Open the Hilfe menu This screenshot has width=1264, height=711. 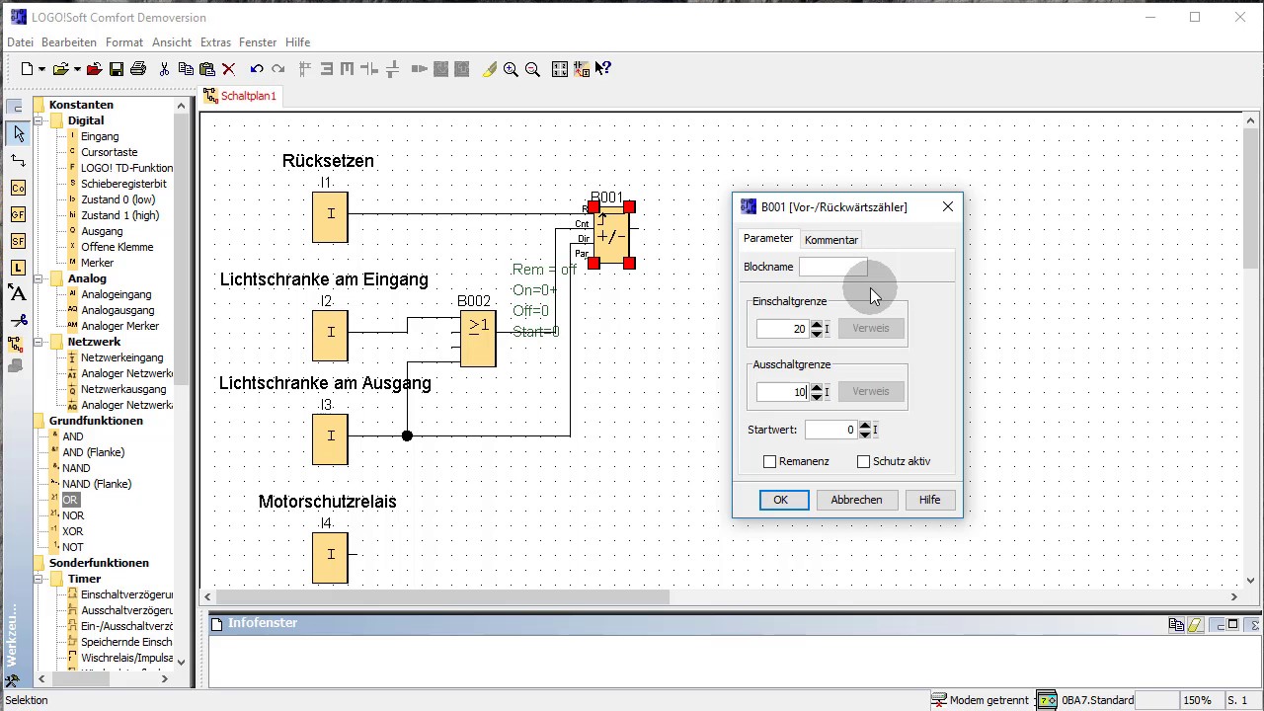coord(297,42)
